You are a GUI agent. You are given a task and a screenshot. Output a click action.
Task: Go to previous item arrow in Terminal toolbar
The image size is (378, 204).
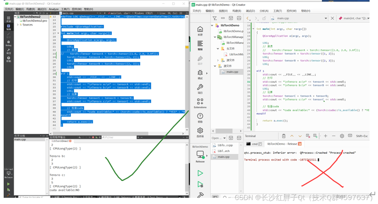tap(292, 136)
